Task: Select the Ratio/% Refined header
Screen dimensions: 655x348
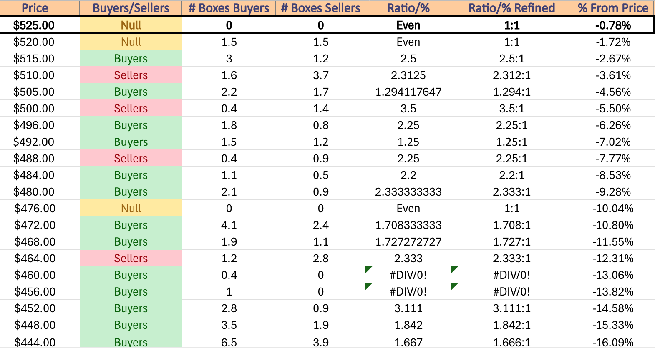Action: (511, 8)
